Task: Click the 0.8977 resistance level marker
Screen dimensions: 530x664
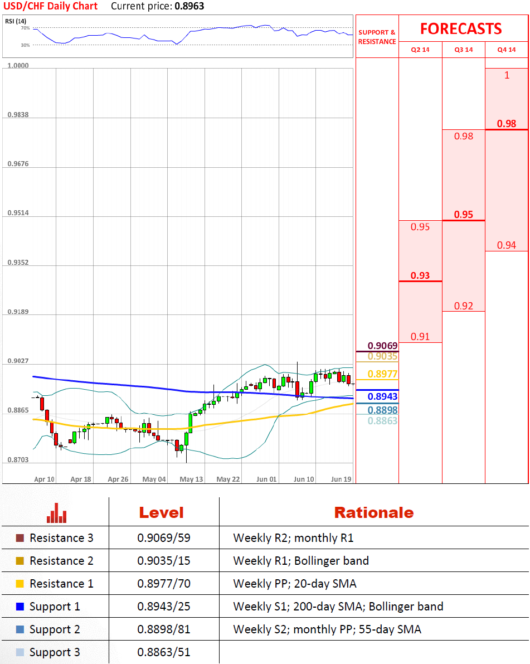Action: coord(383,374)
